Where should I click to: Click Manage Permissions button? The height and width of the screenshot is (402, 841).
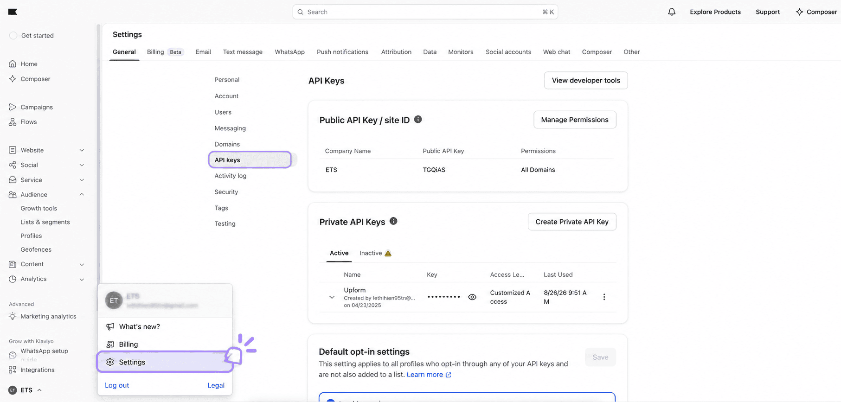pyautogui.click(x=575, y=120)
